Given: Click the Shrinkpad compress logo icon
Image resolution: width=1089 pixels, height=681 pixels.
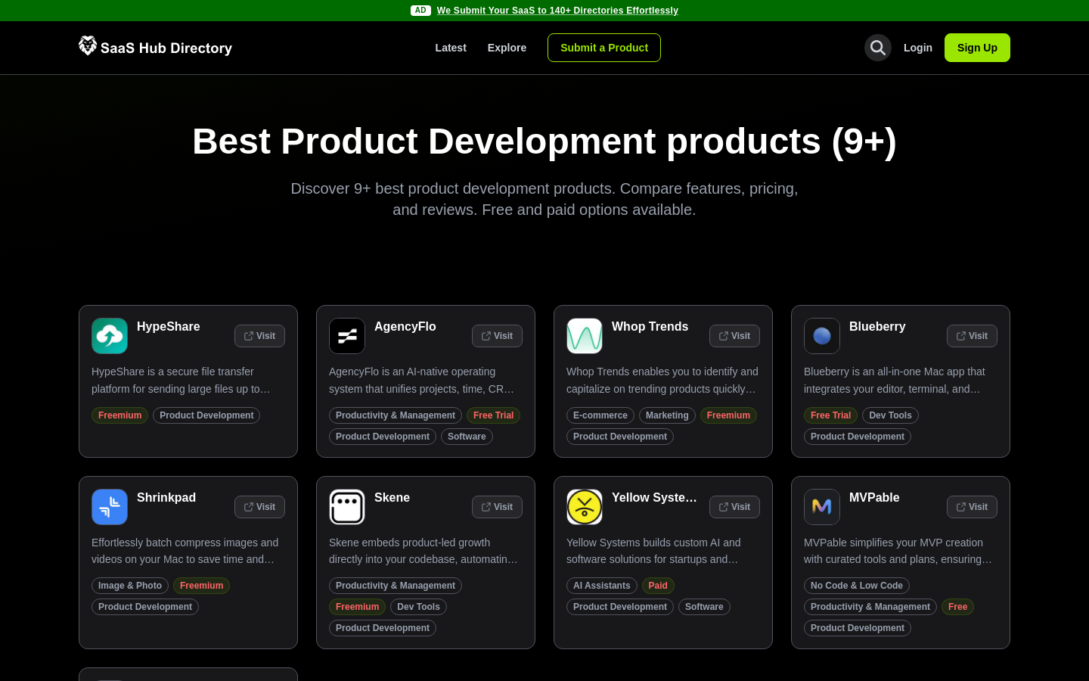Looking at the screenshot, I should (110, 507).
